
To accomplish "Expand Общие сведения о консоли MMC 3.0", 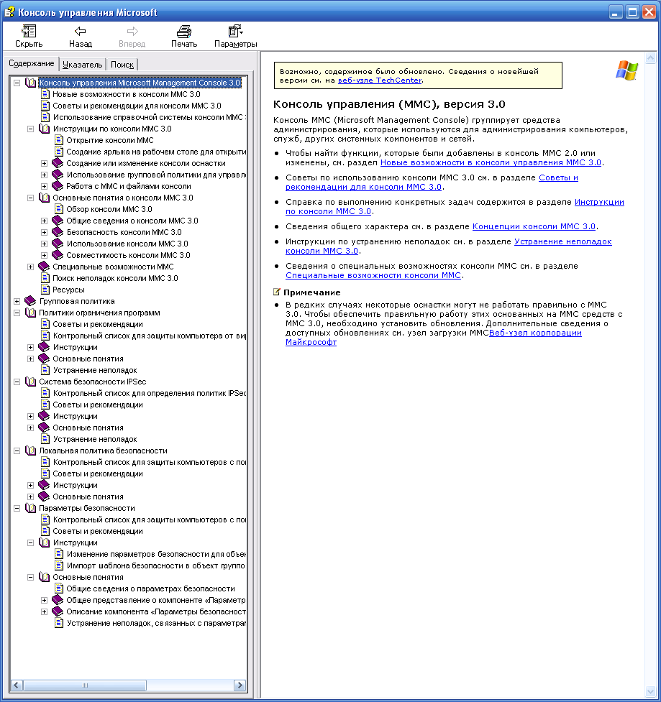I will click(x=44, y=221).
